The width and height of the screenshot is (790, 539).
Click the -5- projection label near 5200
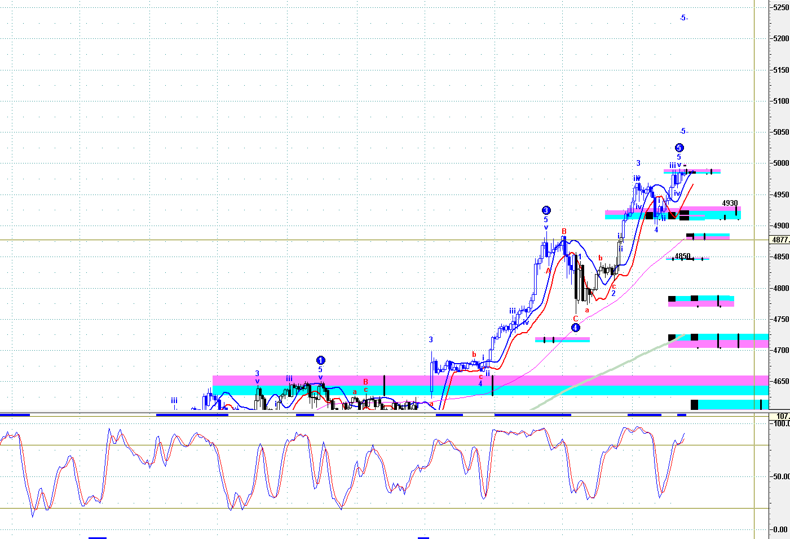pyautogui.click(x=683, y=18)
